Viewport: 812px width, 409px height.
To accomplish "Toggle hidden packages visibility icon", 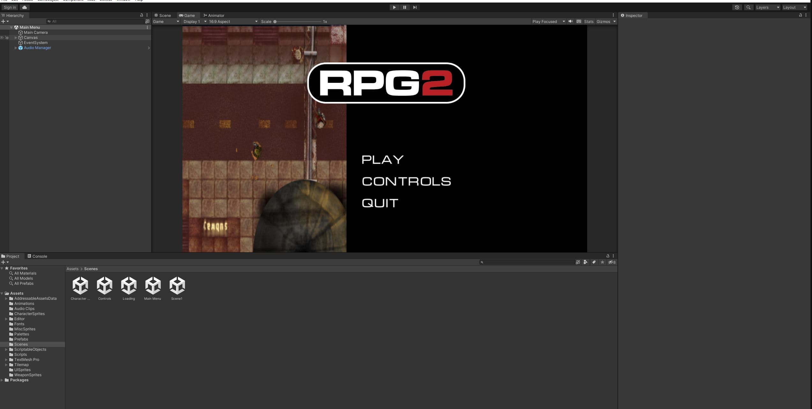I will (x=612, y=262).
